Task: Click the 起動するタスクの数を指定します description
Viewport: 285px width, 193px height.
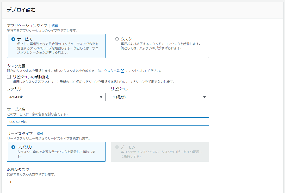Action: click(31, 175)
